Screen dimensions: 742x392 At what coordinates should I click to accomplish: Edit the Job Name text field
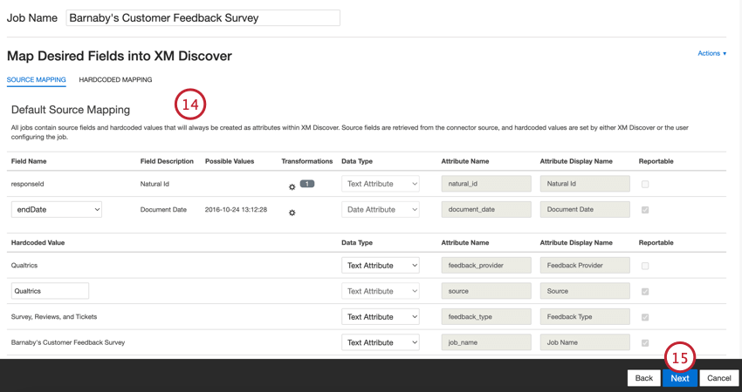point(203,17)
